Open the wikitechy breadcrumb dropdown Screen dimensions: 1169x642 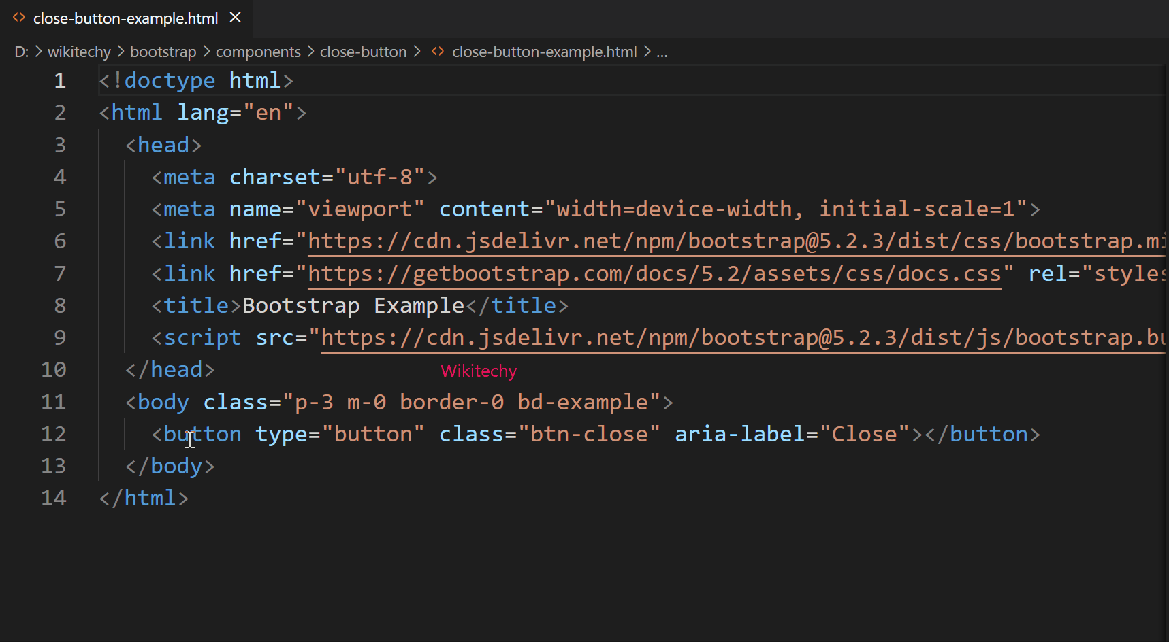tap(79, 51)
